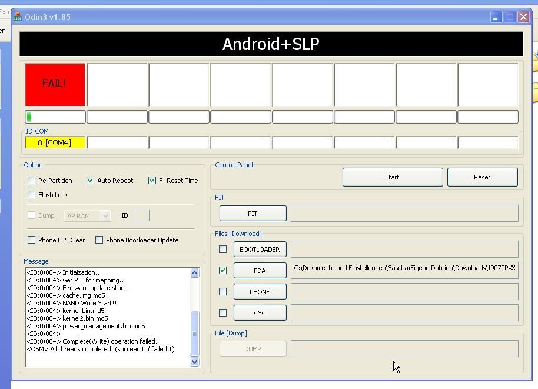Viewport: 538px width, 389px height.
Task: Click the Odin3 title bar icon
Action: pos(18,17)
